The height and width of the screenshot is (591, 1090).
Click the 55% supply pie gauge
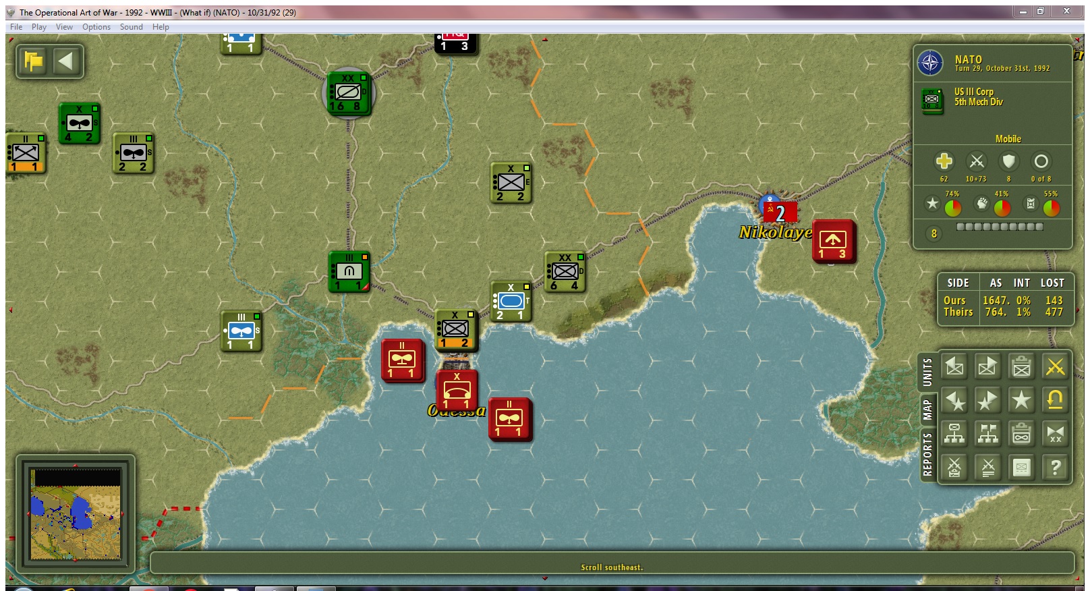1051,208
